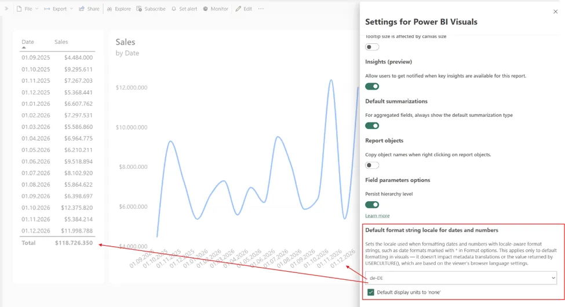Select the $7.297.531 sales value
565x307 pixels.
[78, 116]
